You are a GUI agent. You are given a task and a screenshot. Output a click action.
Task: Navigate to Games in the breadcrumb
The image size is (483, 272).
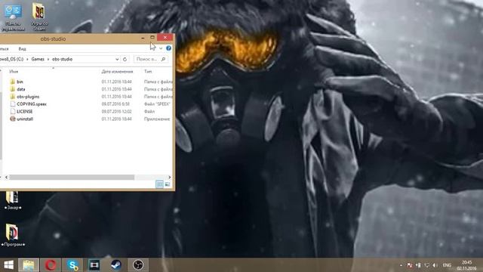pos(38,59)
